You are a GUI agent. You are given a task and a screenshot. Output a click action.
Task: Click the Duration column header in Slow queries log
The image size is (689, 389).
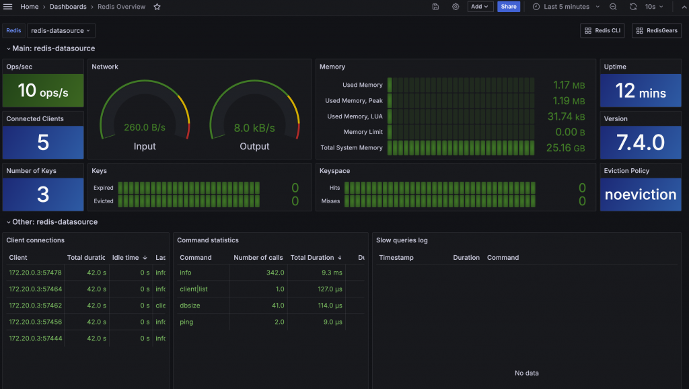466,258
